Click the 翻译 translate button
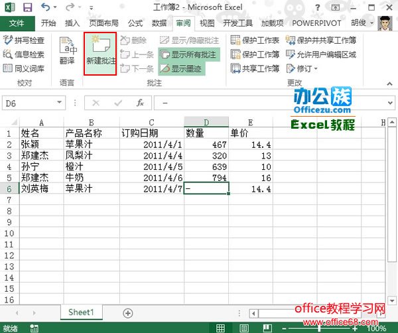The height and width of the screenshot is (333, 398). (x=67, y=50)
